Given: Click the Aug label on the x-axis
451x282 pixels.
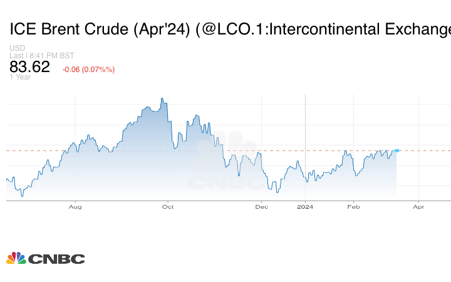Looking at the screenshot, I should [75, 206].
